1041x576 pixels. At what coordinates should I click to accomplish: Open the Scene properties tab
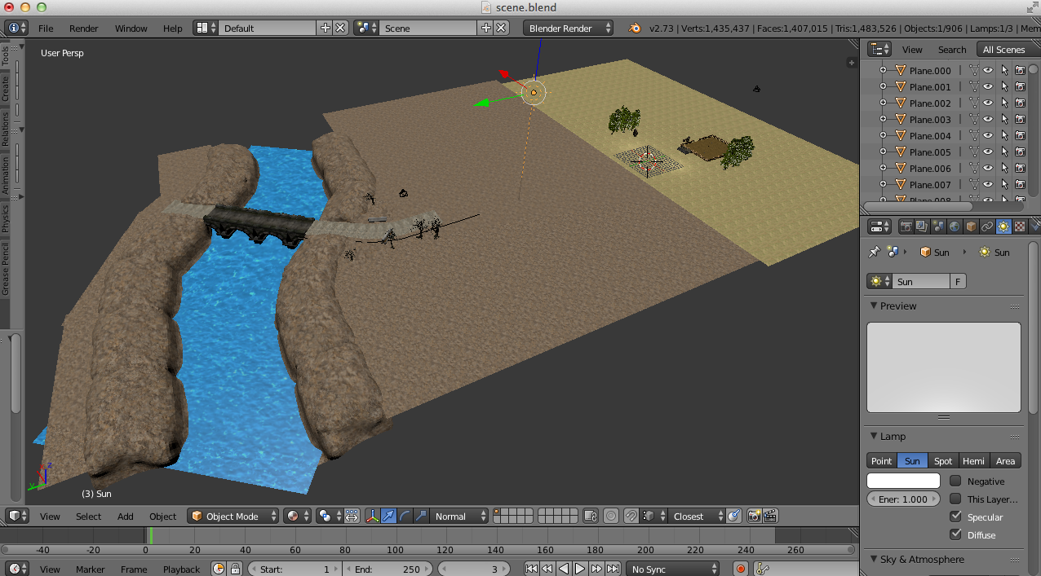(x=938, y=226)
